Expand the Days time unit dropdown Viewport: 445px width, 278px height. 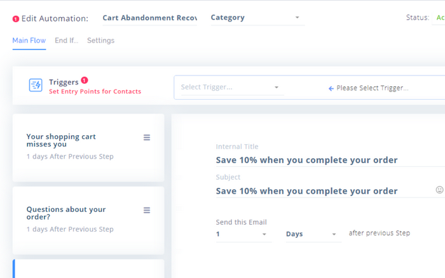313,234
